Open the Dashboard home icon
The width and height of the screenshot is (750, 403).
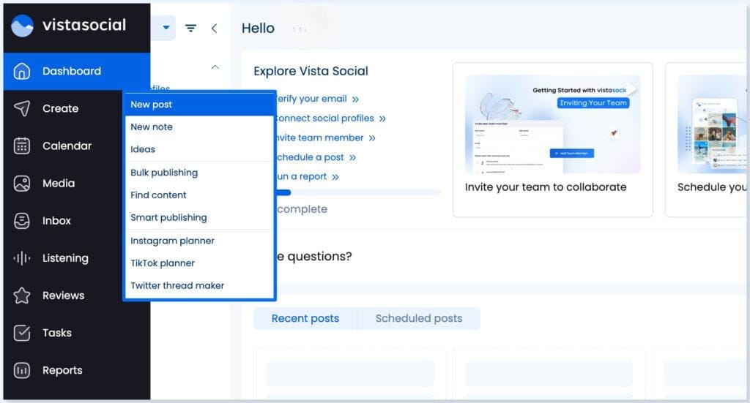[x=21, y=71]
